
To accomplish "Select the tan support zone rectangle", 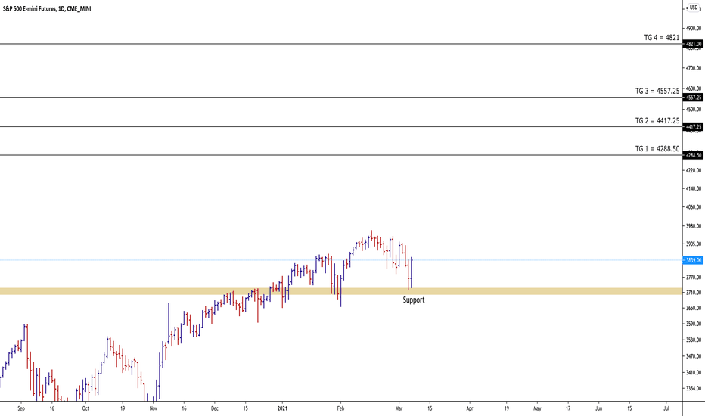I will coord(341,291).
